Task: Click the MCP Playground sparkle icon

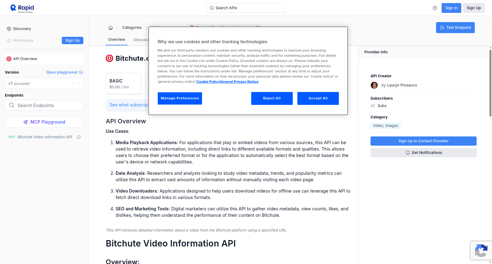Action: (26, 122)
